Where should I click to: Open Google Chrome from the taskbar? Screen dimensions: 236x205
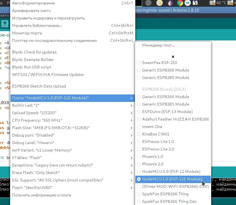pyautogui.click(x=180, y=3)
